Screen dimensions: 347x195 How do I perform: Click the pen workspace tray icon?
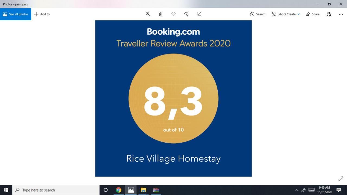(304, 190)
